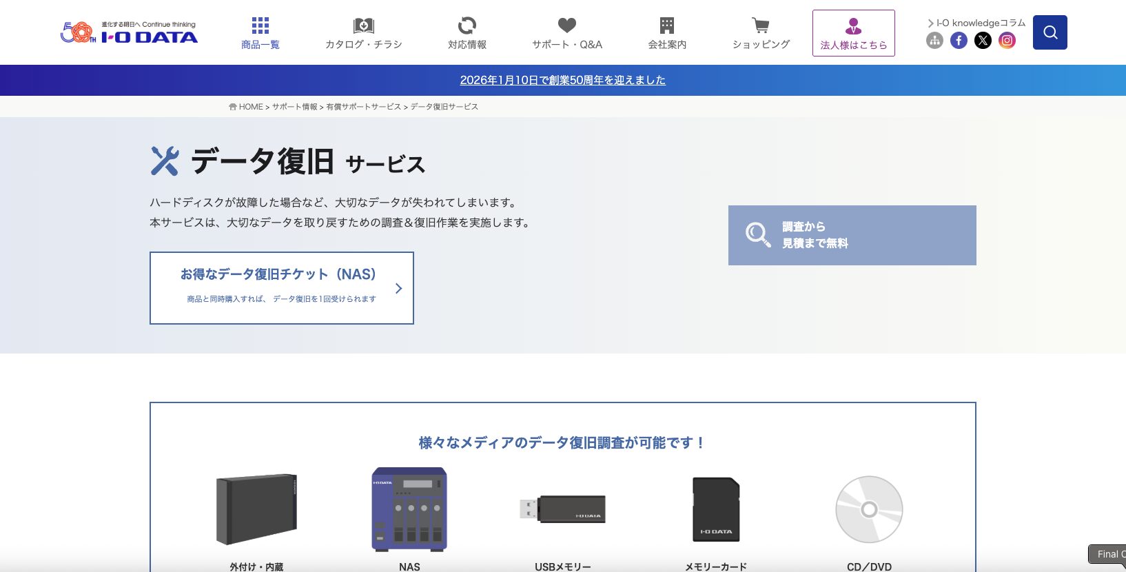Click the wrench tools icon beside title

[165, 161]
